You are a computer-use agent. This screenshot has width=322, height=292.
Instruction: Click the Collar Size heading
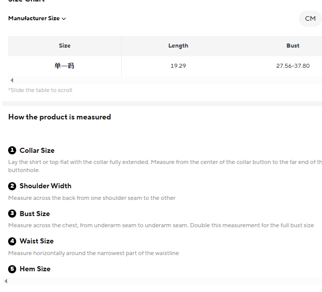pyautogui.click(x=37, y=150)
